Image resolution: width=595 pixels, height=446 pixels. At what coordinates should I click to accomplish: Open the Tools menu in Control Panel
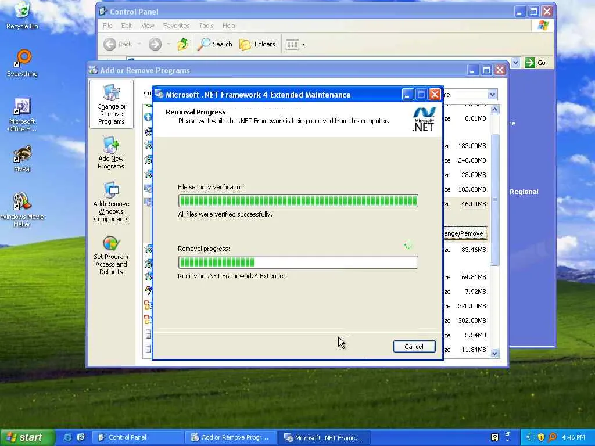pos(206,26)
